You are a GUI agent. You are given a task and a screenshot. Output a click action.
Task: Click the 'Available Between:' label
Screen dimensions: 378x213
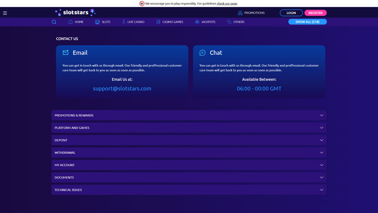[x=259, y=80]
